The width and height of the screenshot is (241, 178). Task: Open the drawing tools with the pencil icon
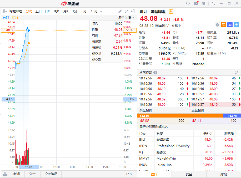point(120,11)
